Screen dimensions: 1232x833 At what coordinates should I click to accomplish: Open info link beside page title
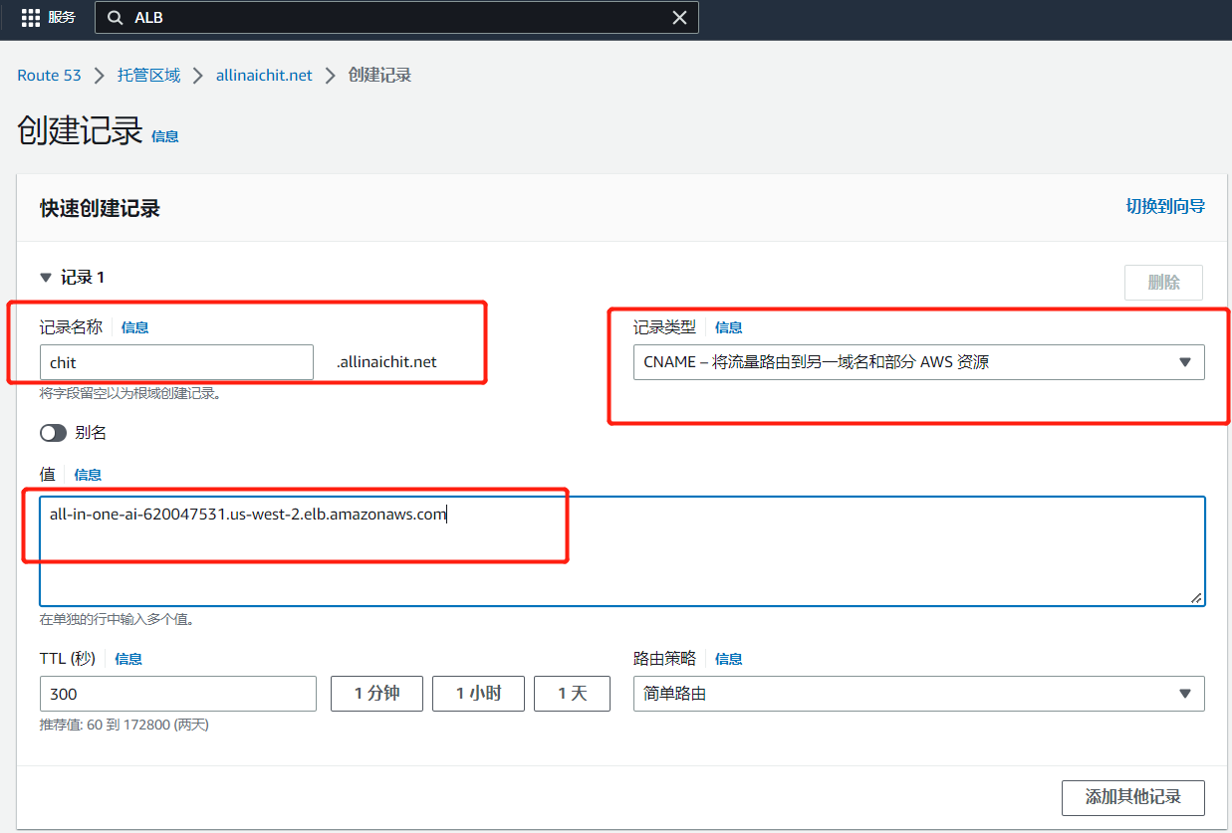coord(165,136)
